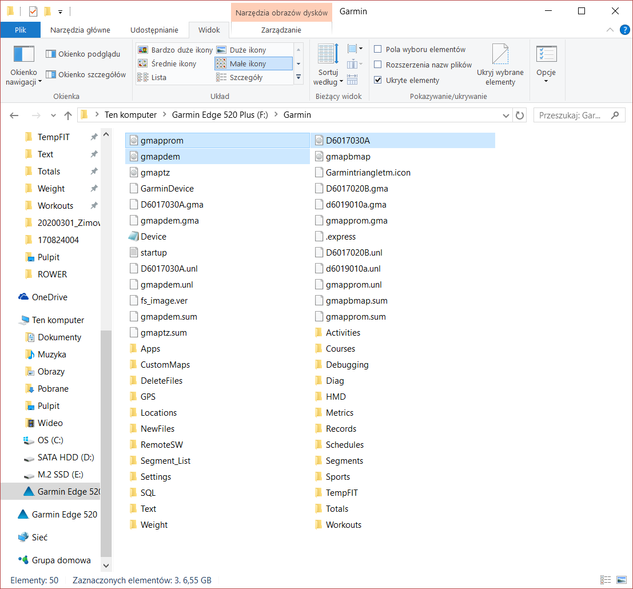Choose Bardzo duże ikony layout

click(175, 50)
